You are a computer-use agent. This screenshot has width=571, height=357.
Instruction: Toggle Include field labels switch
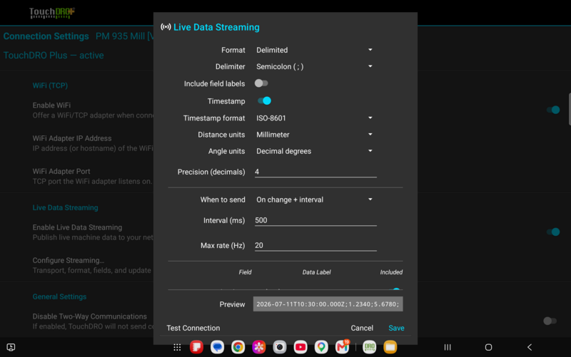261,83
